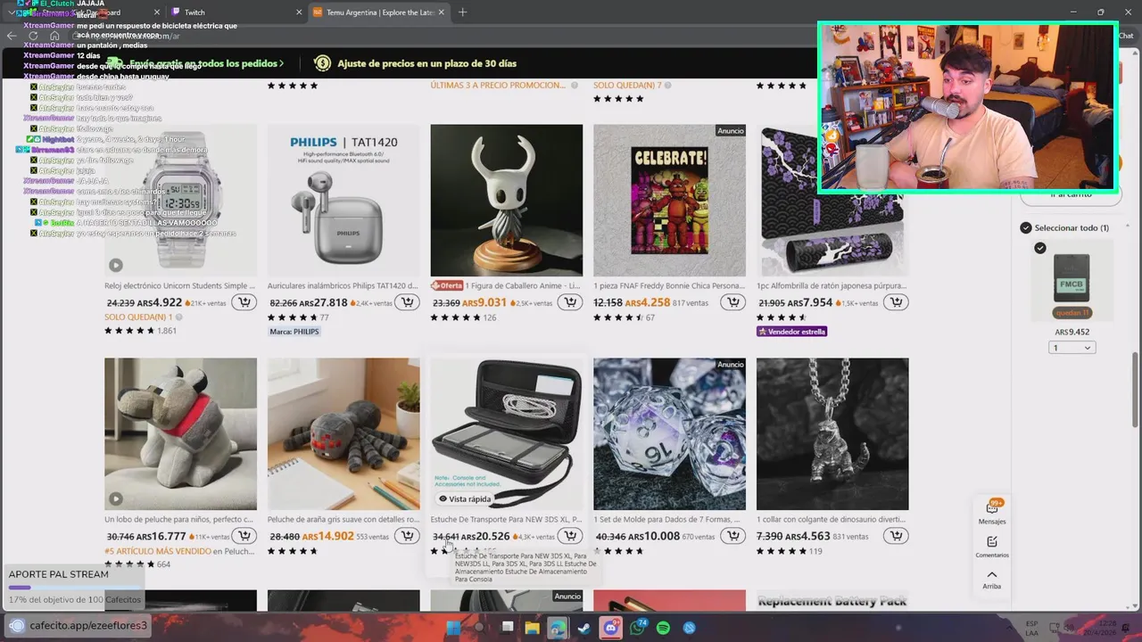
Task: Add NEW 3DS XL carrying case to cart
Action: [x=570, y=536]
